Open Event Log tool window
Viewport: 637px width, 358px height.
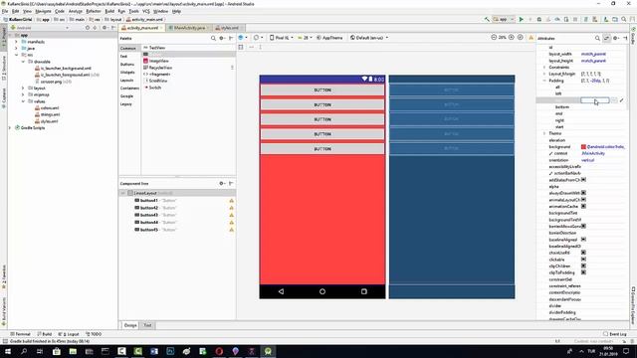point(615,334)
